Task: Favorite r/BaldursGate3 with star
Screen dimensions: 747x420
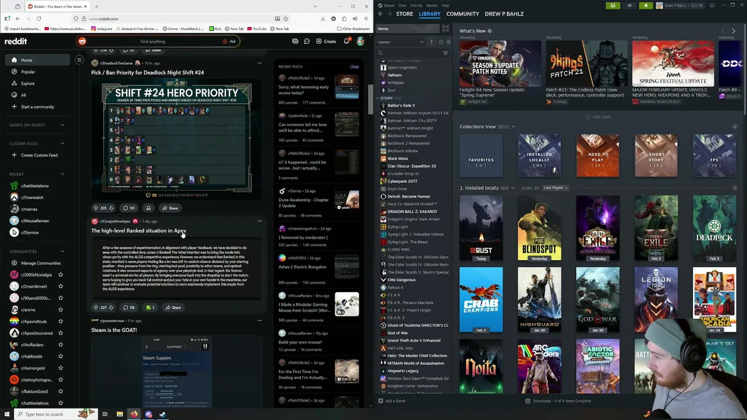Action: click(60, 391)
